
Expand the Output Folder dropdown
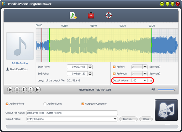(x=115, y=119)
